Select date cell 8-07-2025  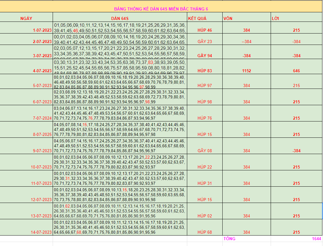pos(26,129)
